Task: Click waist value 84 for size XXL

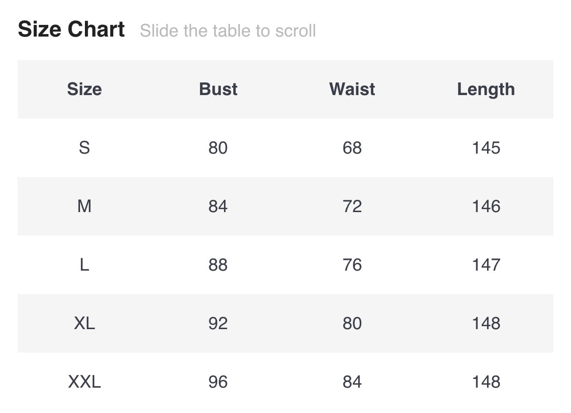Action: click(352, 382)
